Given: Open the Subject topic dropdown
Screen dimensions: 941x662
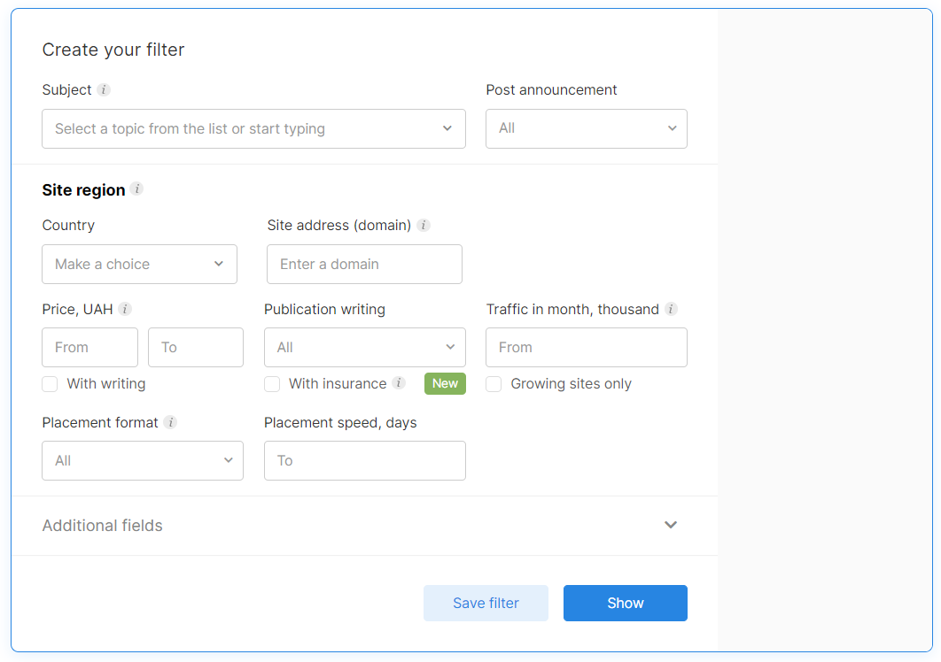Looking at the screenshot, I should point(253,129).
